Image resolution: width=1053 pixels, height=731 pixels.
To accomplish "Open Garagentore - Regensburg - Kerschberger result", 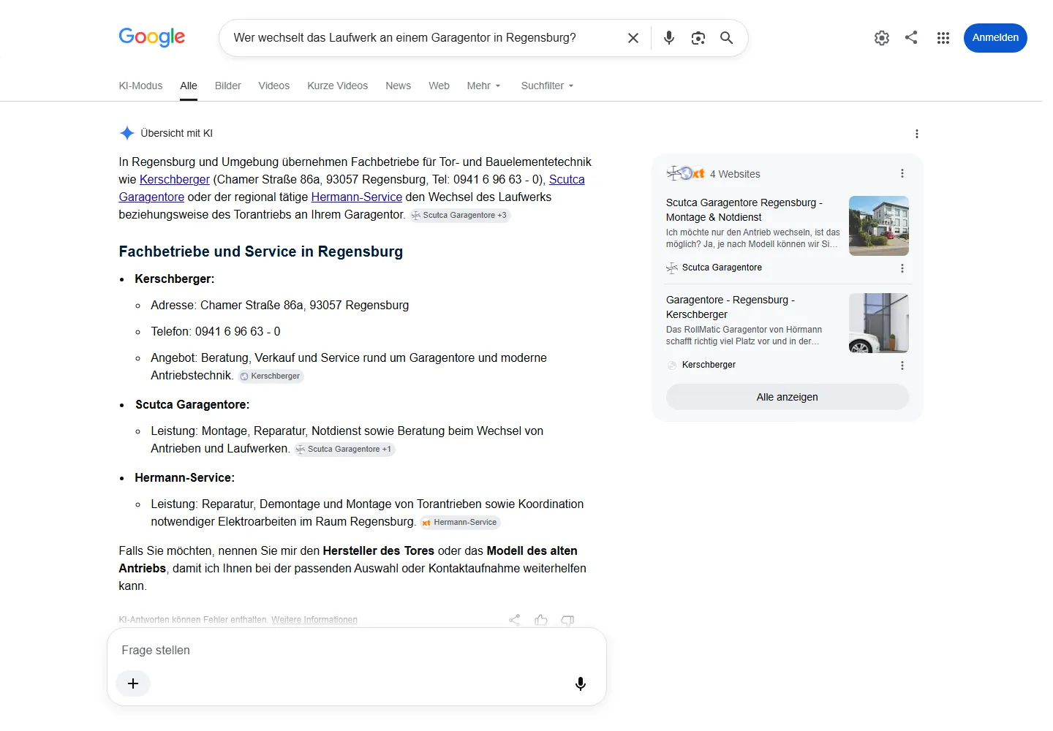I will click(731, 307).
